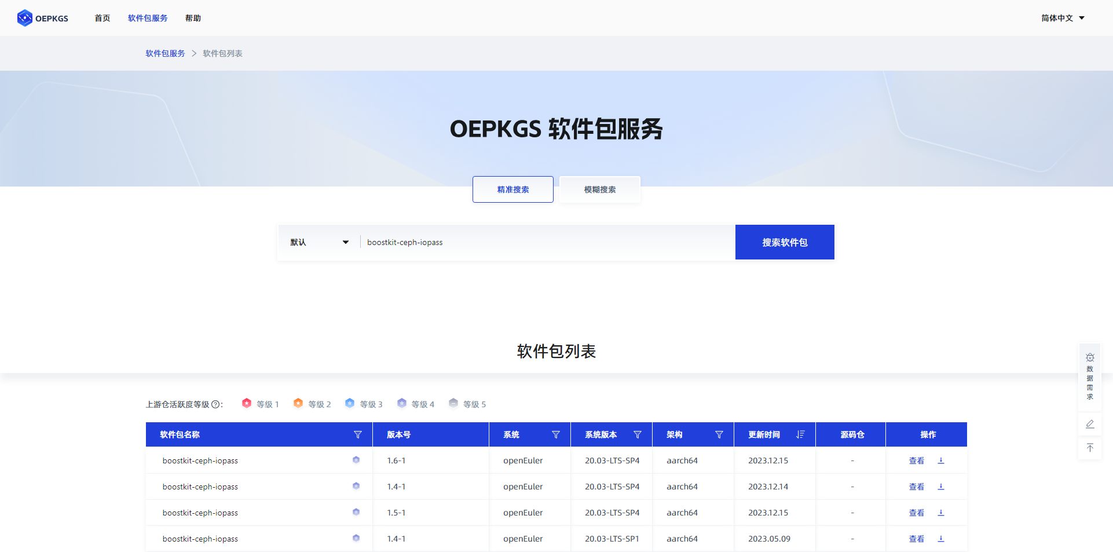Viewport: 1113px width, 552px height.
Task: Sort by 更新时间 column icon
Action: (x=800, y=434)
